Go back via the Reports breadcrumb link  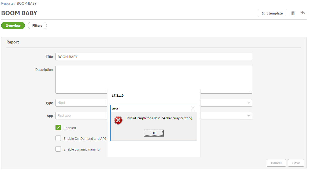7,3
